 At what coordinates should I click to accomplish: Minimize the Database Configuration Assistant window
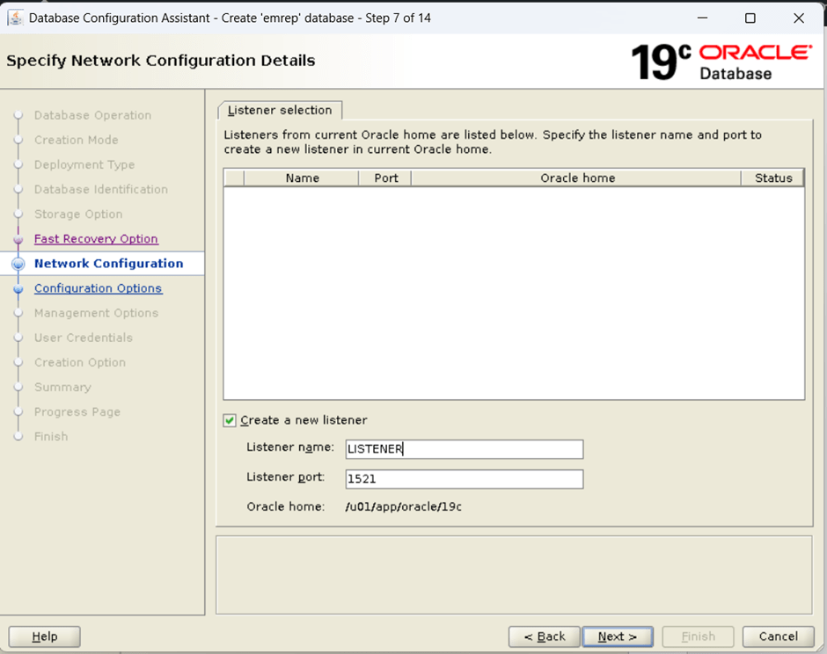[x=701, y=18]
